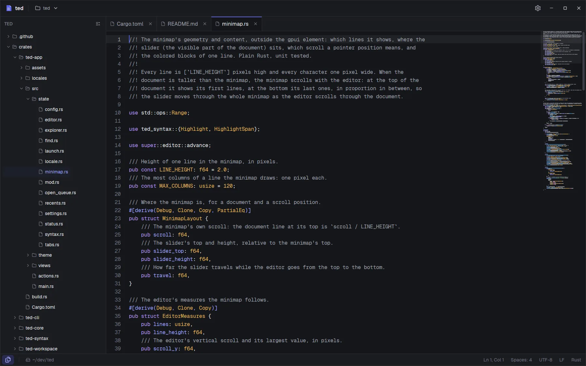The width and height of the screenshot is (586, 366).
Task: Click line number 35 in the gutter
Action: (118, 316)
